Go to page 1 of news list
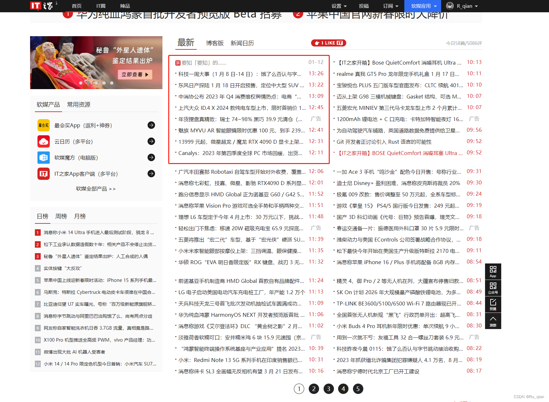Screen dimensions: 549x402 pyautogui.click(x=299, y=389)
